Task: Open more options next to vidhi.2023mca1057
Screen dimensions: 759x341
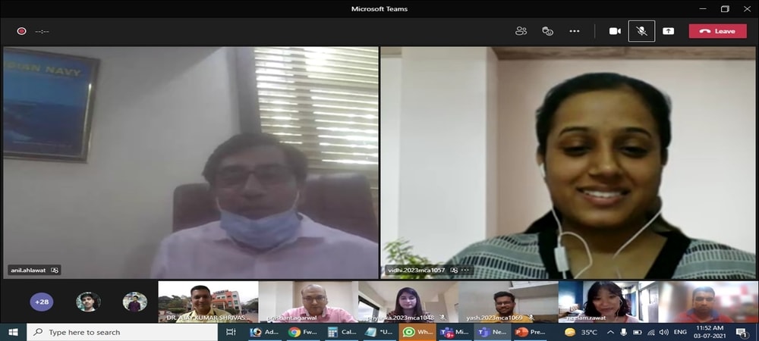Action: coord(465,270)
